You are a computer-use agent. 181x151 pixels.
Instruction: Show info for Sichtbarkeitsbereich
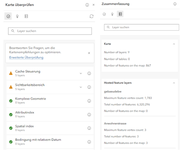click(x=89, y=87)
